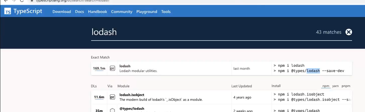Click the hexagon icon for @types/lodash
The height and width of the screenshot is (112, 365).
tap(112, 110)
